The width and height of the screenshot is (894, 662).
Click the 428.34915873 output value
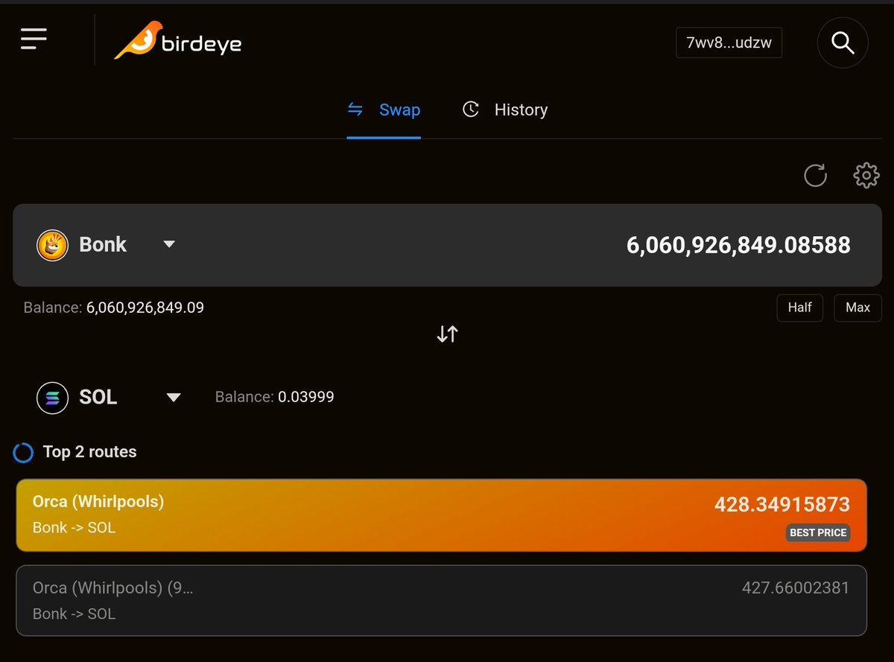click(x=782, y=505)
